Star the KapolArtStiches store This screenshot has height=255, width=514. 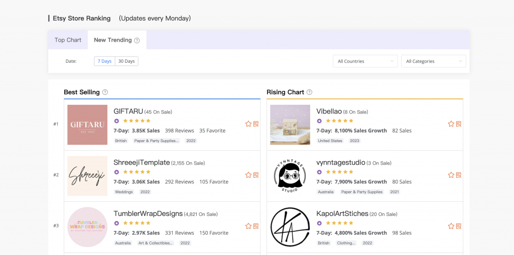(x=451, y=226)
